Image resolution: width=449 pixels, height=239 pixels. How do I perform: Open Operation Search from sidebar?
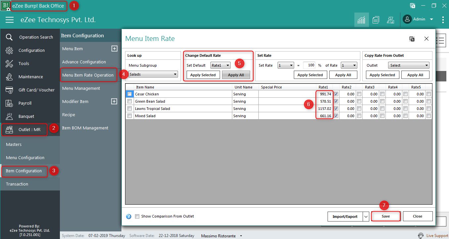[30, 37]
